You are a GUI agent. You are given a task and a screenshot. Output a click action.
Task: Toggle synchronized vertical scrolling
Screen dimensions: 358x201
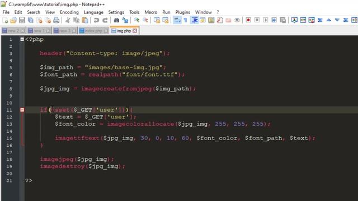pos(157,20)
